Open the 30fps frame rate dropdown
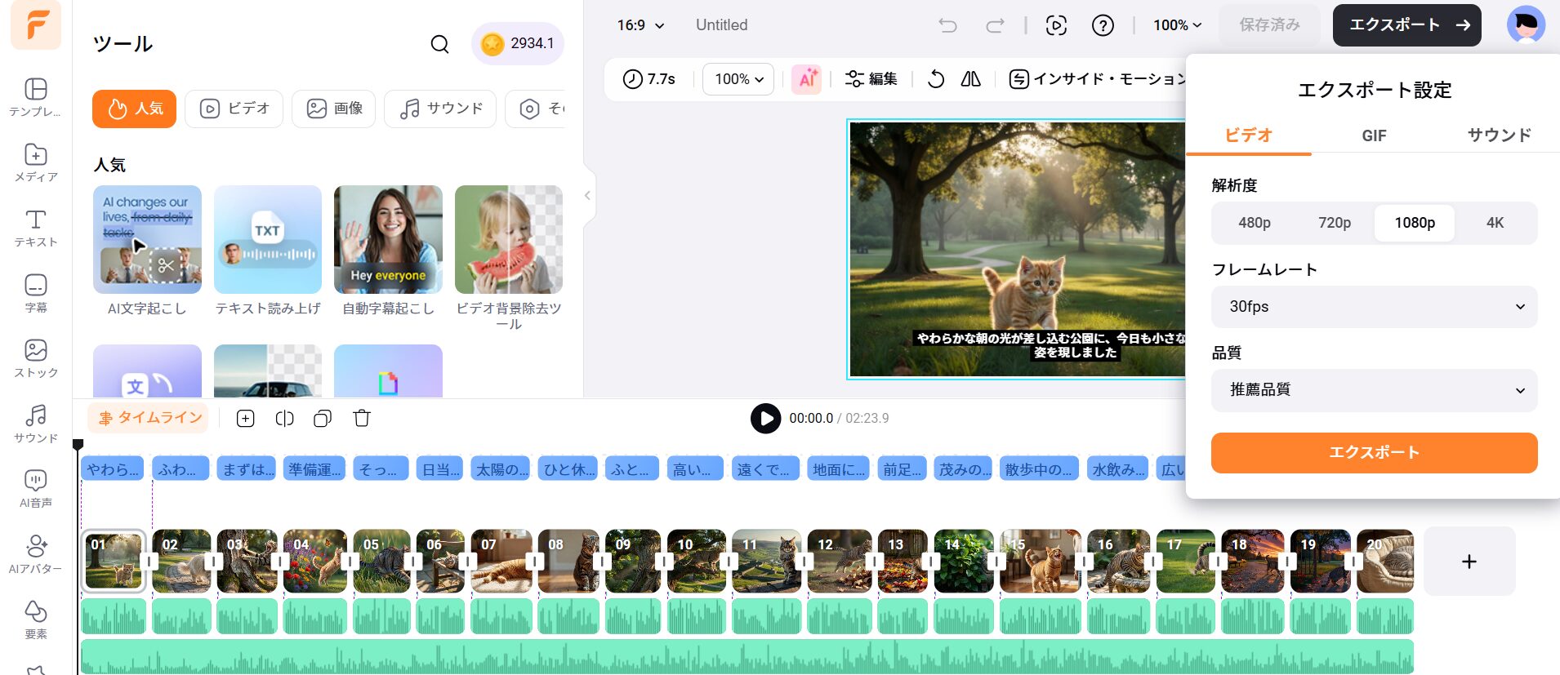The width and height of the screenshot is (1560, 675). (x=1374, y=307)
